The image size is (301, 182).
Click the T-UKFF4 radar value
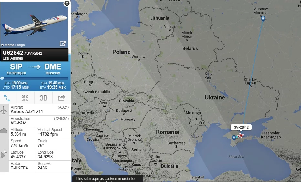pos(19,168)
